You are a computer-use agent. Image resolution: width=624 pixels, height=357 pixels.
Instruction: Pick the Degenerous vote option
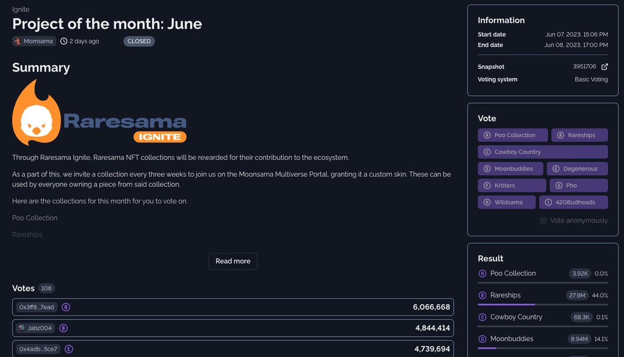point(577,168)
